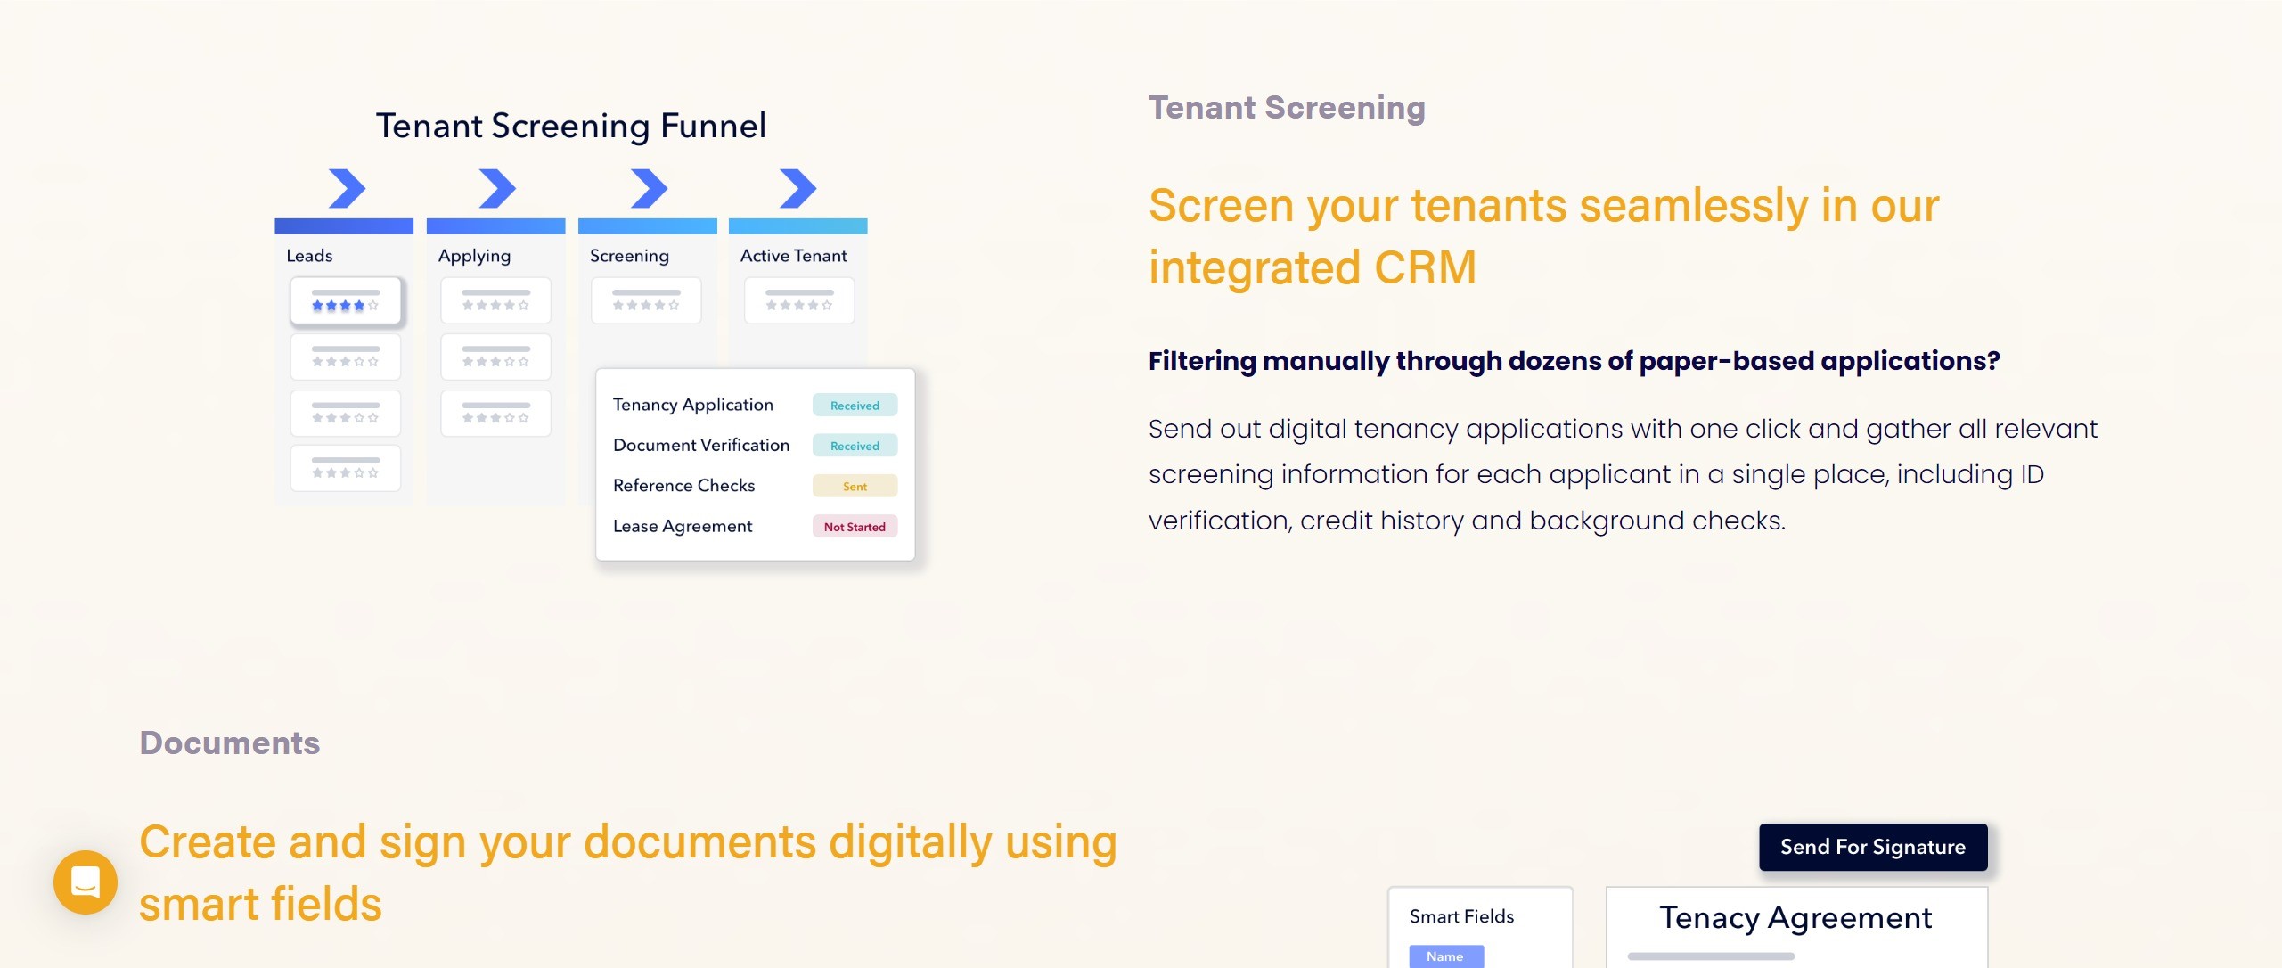The image size is (2282, 968).
Task: Click the card in the Active Tenant column
Action: (799, 300)
